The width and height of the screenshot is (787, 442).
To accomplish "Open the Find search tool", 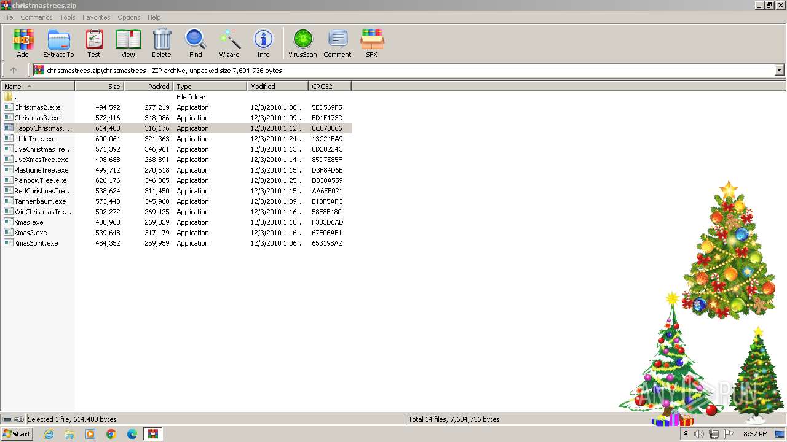I will tap(196, 43).
